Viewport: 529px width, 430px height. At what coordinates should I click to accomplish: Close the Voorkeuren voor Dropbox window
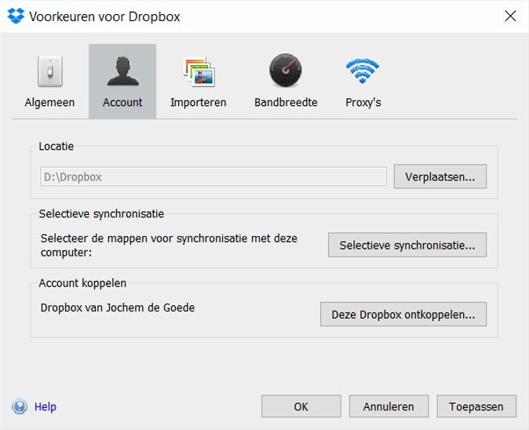(x=510, y=16)
